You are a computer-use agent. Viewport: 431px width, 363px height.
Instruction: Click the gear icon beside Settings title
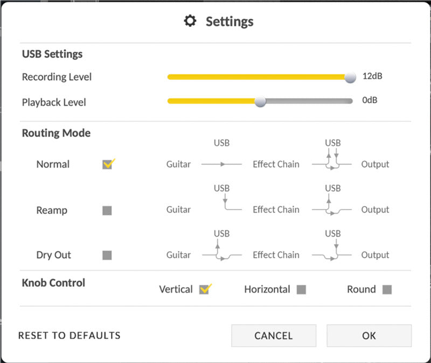tap(190, 21)
